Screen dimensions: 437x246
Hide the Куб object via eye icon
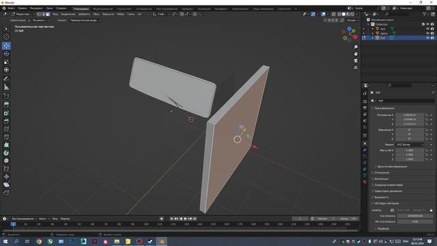coord(427,38)
